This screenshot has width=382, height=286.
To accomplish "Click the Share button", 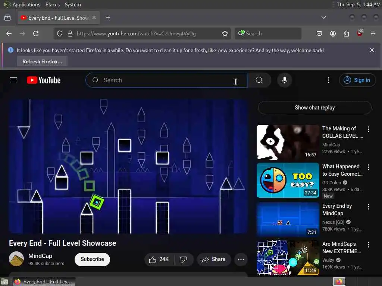I will tap(214, 260).
